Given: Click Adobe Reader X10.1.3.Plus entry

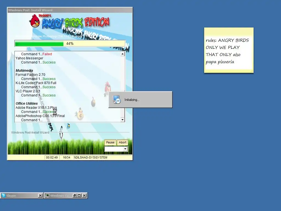Looking at the screenshot, I should coord(36,108).
